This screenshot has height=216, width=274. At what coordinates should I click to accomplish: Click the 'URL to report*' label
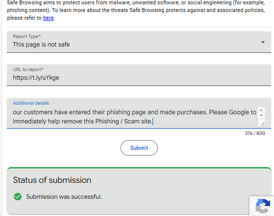pyautogui.click(x=28, y=70)
